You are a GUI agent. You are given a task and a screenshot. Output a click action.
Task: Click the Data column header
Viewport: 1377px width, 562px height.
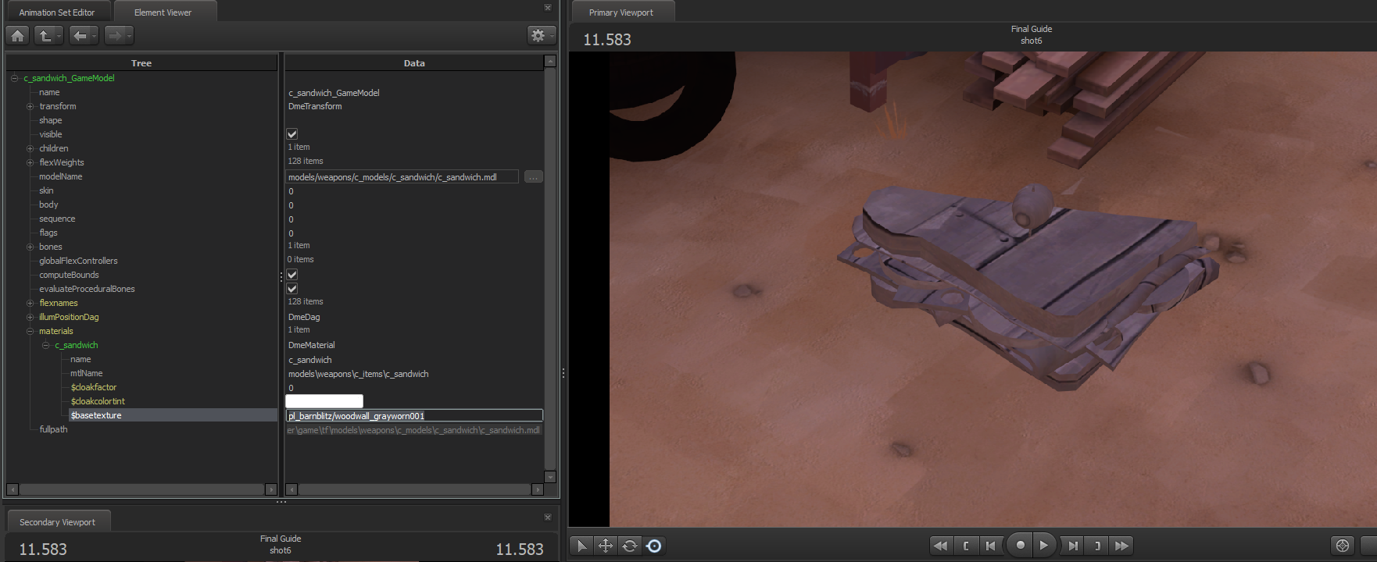[x=414, y=63]
